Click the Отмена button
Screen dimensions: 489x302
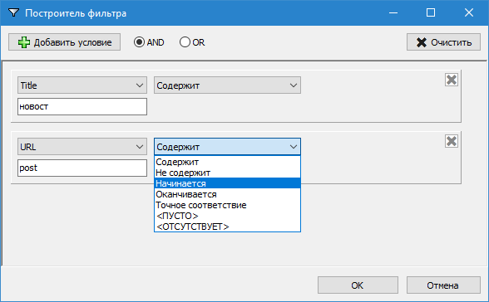click(443, 285)
